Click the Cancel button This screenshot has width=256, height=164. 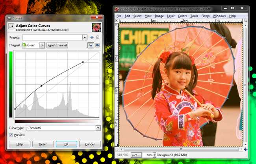[x=90, y=144]
